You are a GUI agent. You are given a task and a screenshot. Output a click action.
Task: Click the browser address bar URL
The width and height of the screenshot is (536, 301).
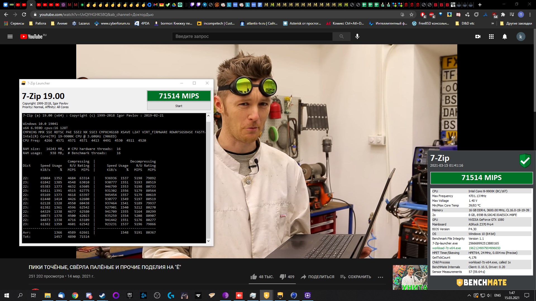pyautogui.click(x=97, y=14)
